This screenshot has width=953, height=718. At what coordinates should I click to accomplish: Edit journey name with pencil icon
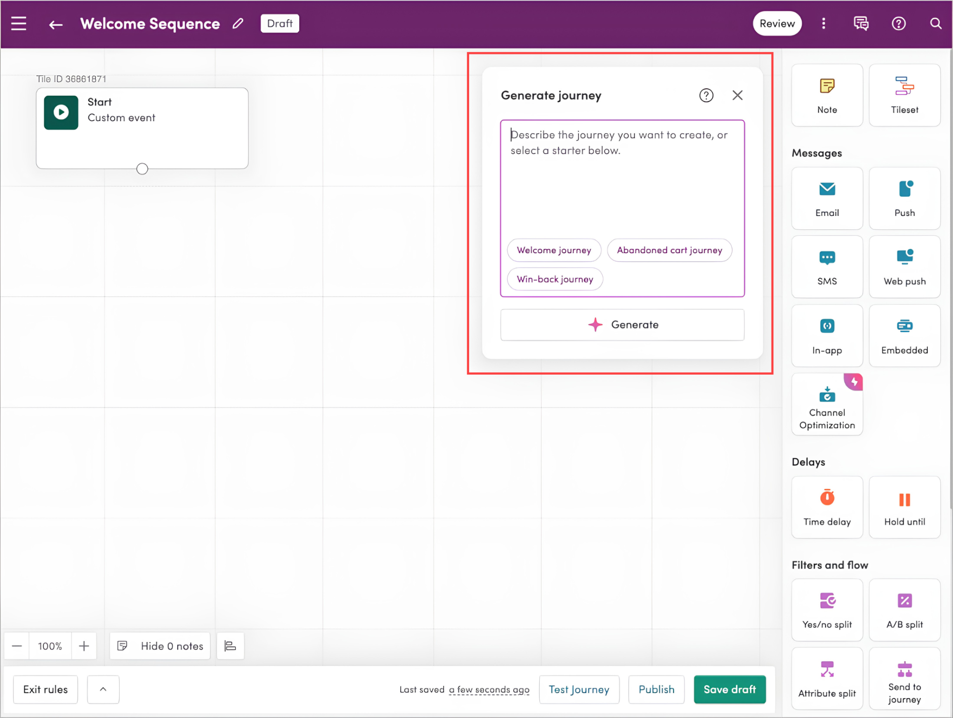(x=238, y=23)
